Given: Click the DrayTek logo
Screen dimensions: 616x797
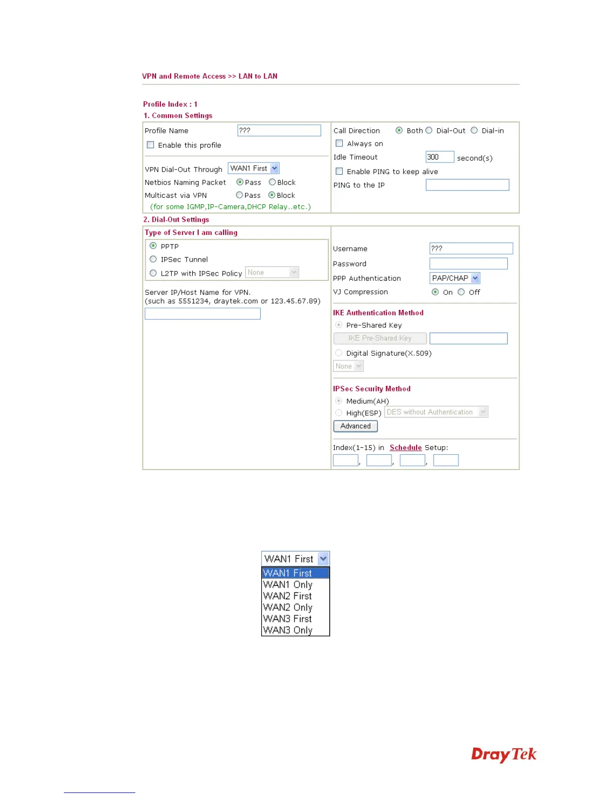Looking at the screenshot, I should pyautogui.click(x=504, y=754).
